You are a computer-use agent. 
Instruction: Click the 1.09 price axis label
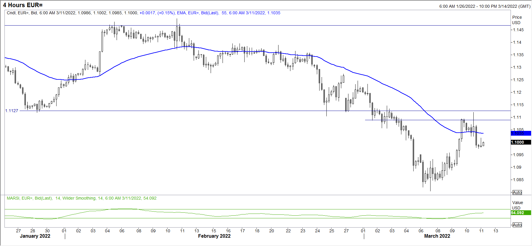click(x=517, y=167)
